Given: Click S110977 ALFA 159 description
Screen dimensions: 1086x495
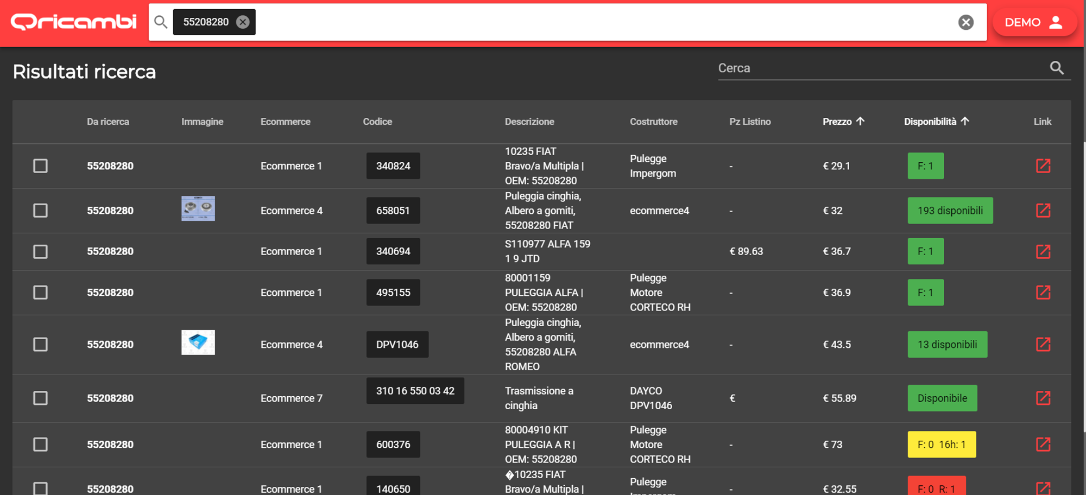Looking at the screenshot, I should (x=547, y=251).
